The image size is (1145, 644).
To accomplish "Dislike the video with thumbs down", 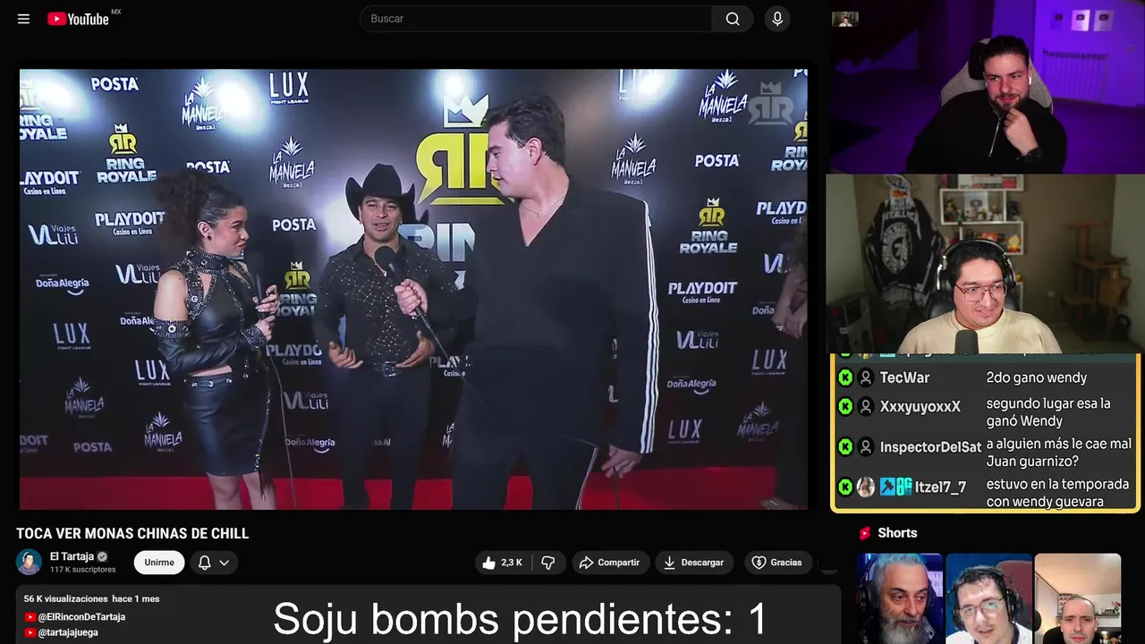I will tap(548, 563).
